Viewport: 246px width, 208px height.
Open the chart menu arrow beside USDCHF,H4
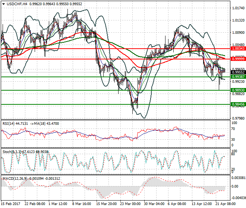pos(3,4)
